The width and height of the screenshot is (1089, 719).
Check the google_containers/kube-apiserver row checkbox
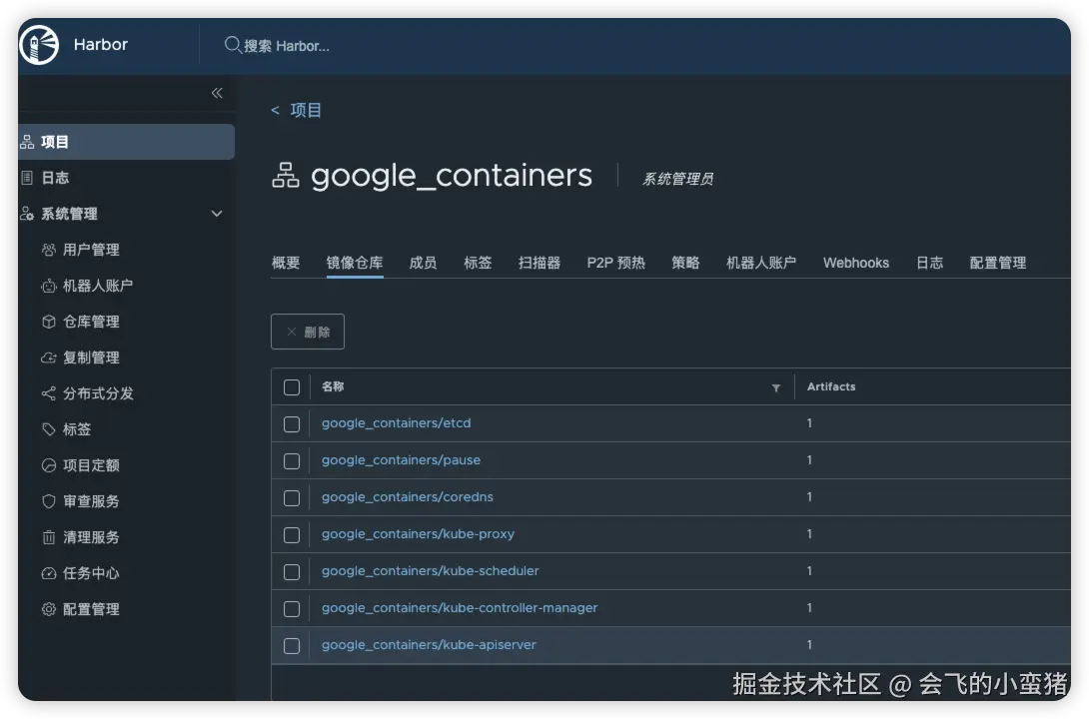tap(292, 646)
